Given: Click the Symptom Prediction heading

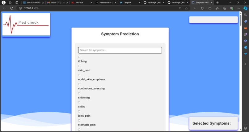Looking at the screenshot, I should tap(120, 34).
